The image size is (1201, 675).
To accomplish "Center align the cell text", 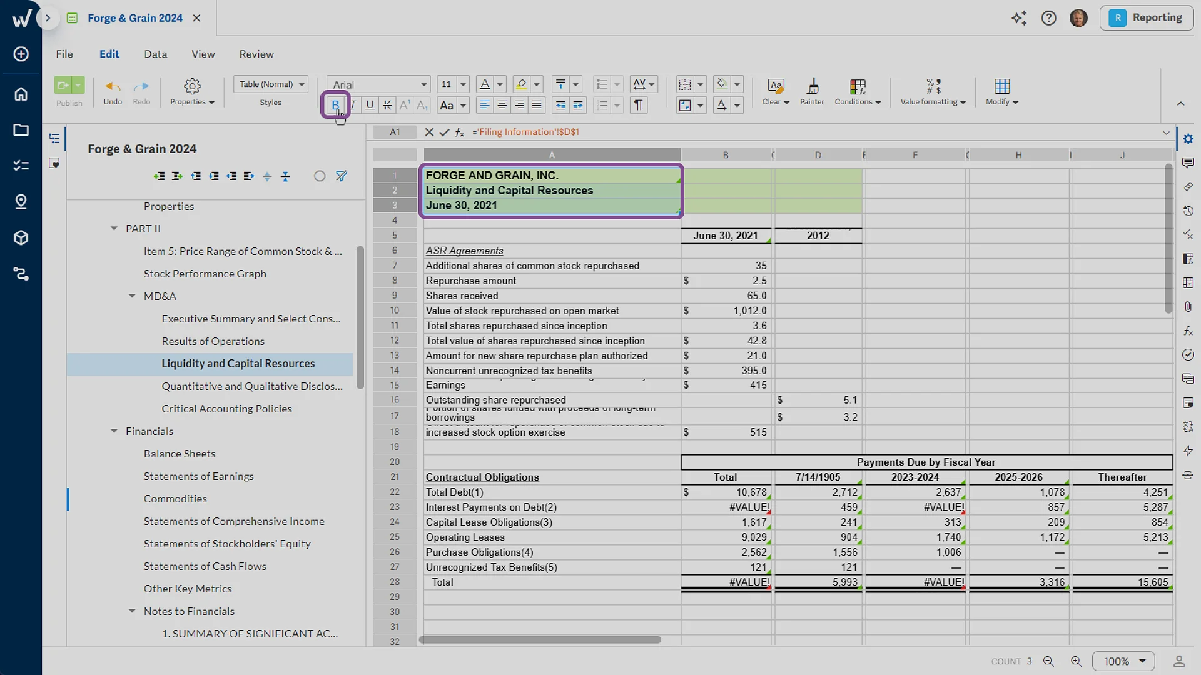I will pos(502,105).
